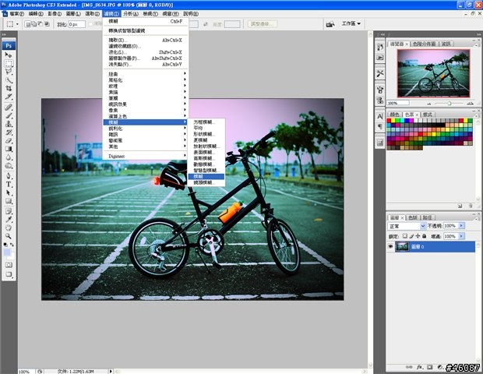
Task: Select the Crop tool
Action: pos(9,88)
